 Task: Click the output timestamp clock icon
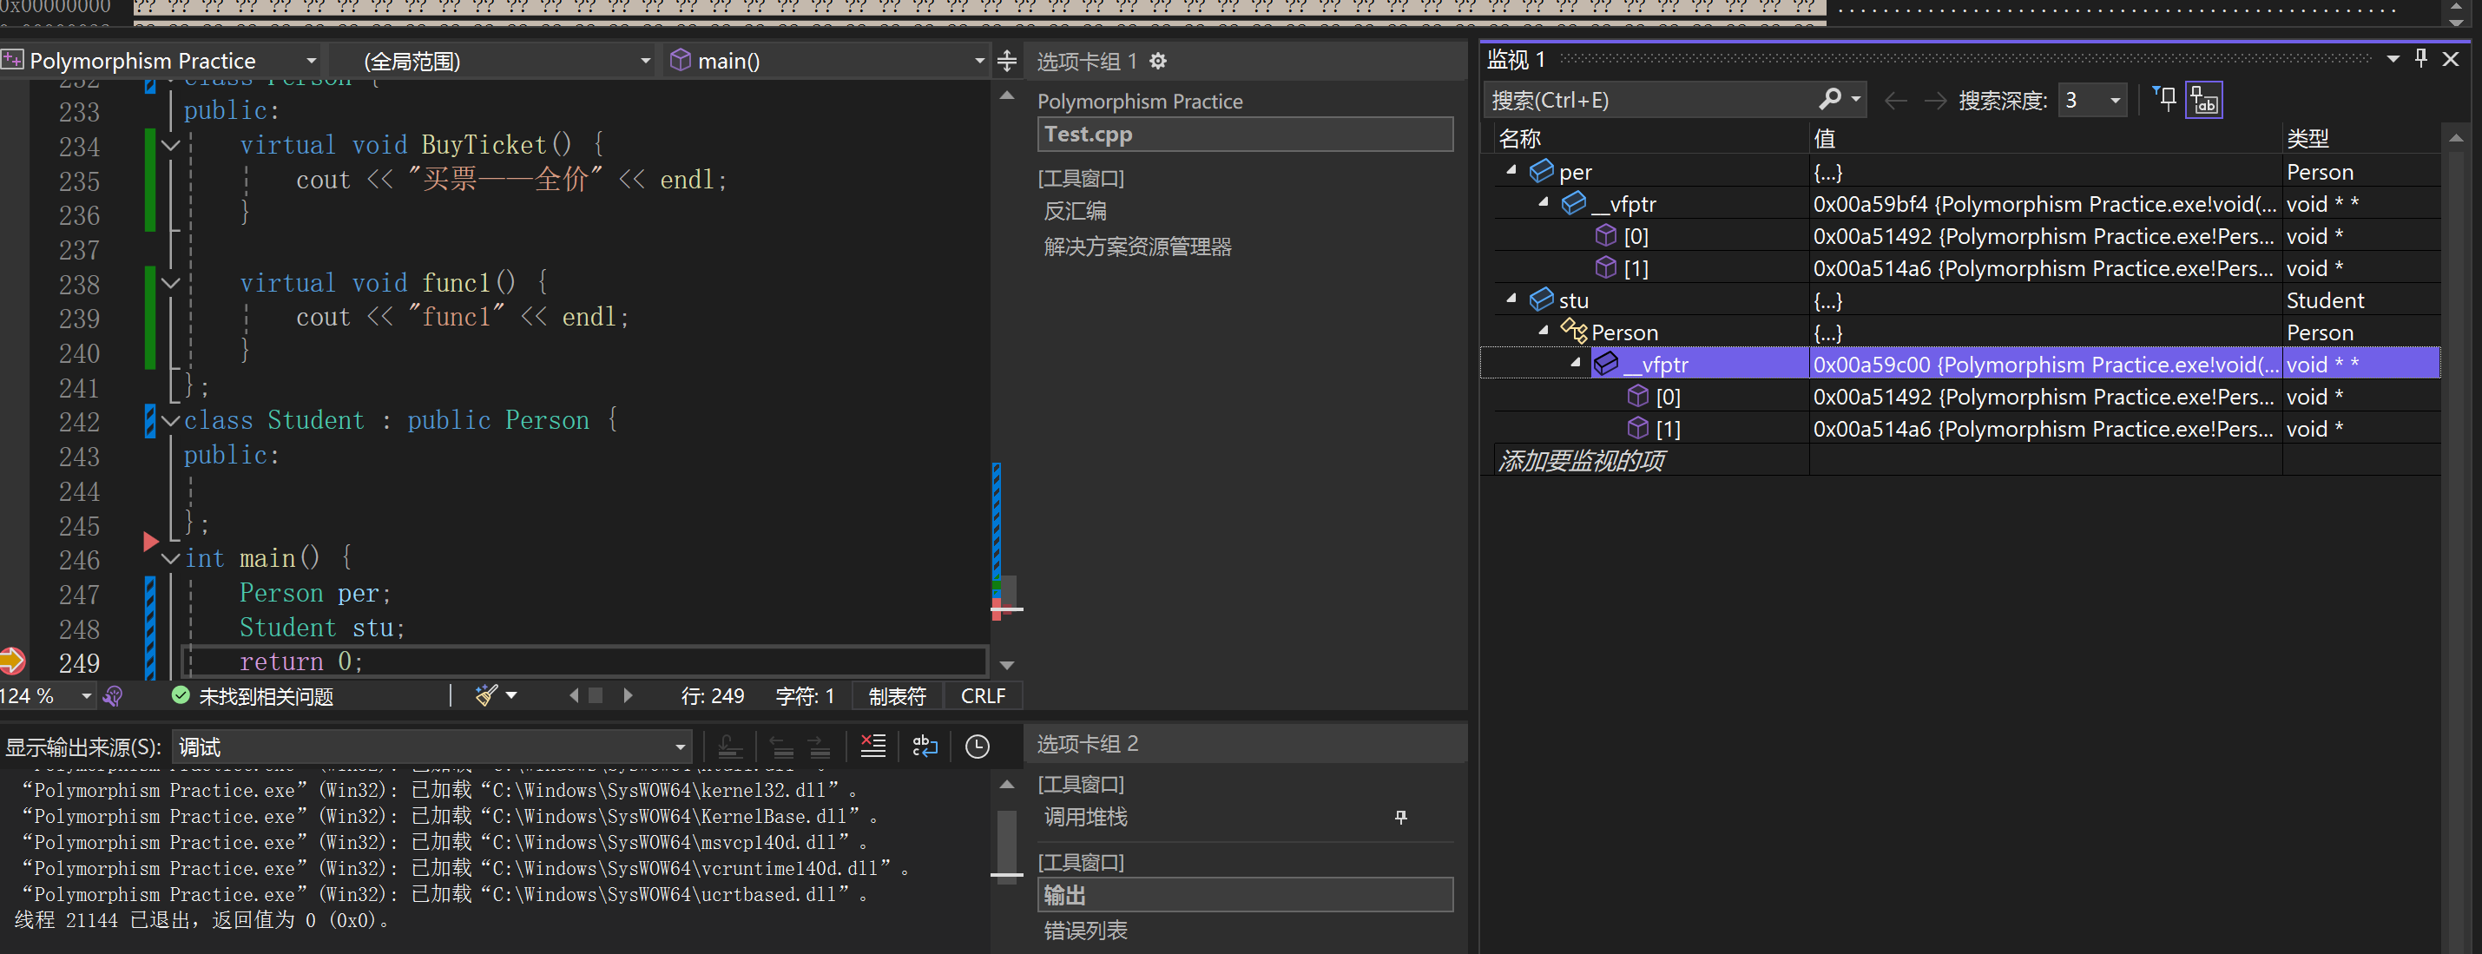tap(977, 746)
